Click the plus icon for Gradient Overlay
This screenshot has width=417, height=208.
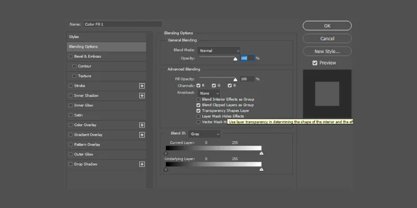tap(142, 135)
